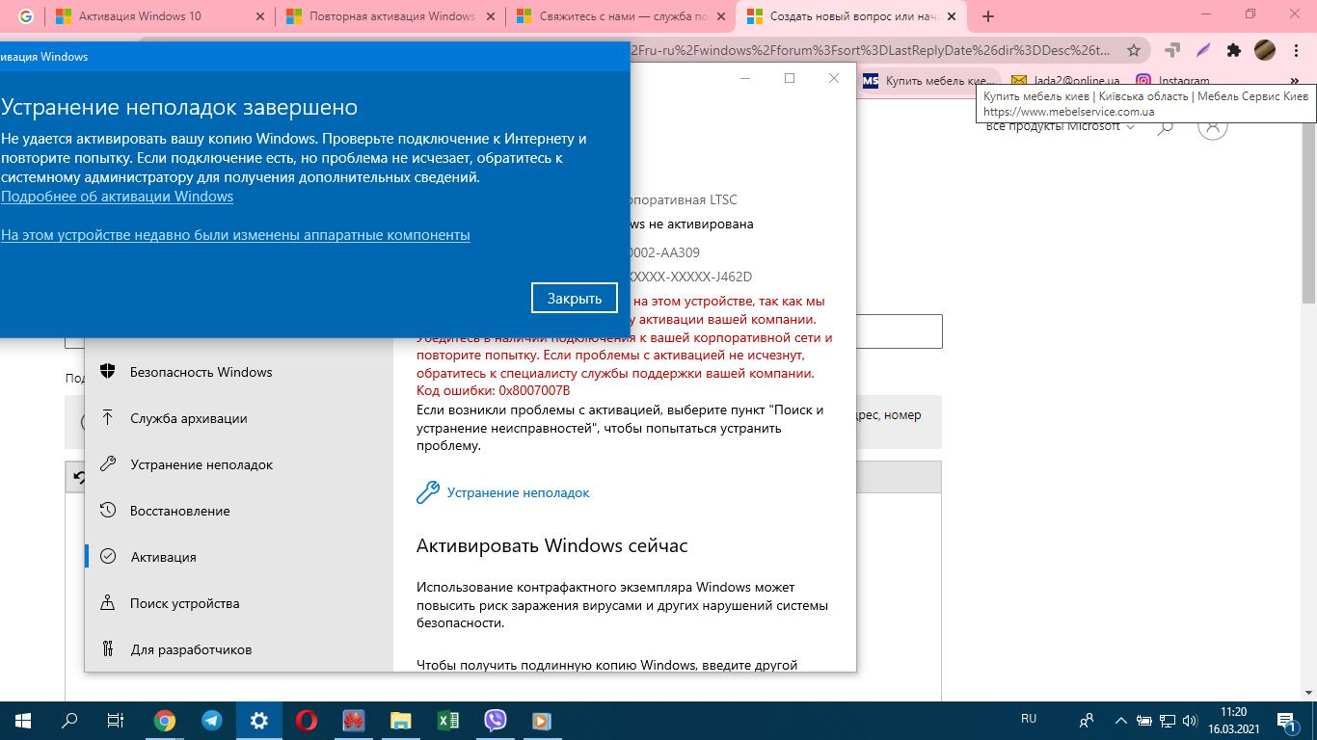
Task: Switch to the Google pinned tab
Action: tap(25, 16)
